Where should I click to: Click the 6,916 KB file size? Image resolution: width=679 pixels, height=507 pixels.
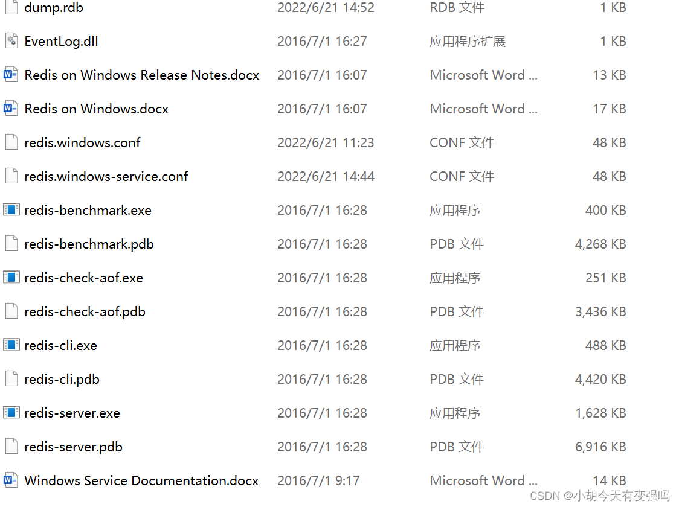[x=600, y=447]
